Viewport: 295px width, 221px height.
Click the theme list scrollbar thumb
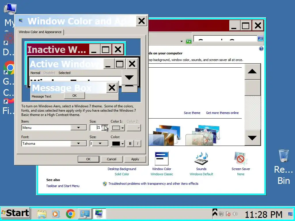point(252,87)
